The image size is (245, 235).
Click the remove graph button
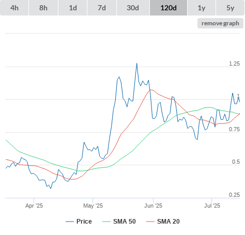(x=220, y=23)
